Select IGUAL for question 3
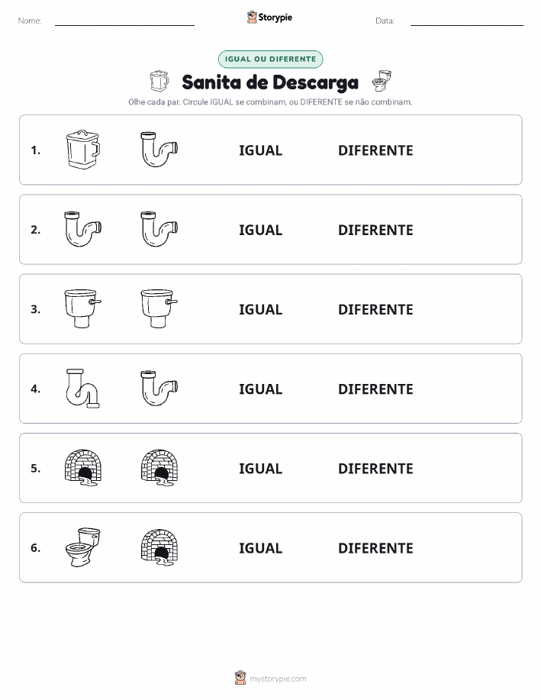 click(x=261, y=309)
